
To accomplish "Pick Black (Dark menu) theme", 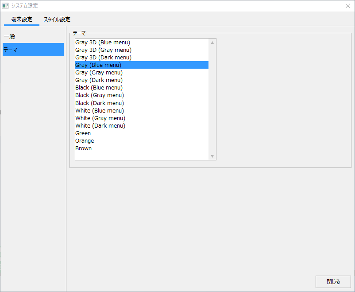I will tap(99, 103).
